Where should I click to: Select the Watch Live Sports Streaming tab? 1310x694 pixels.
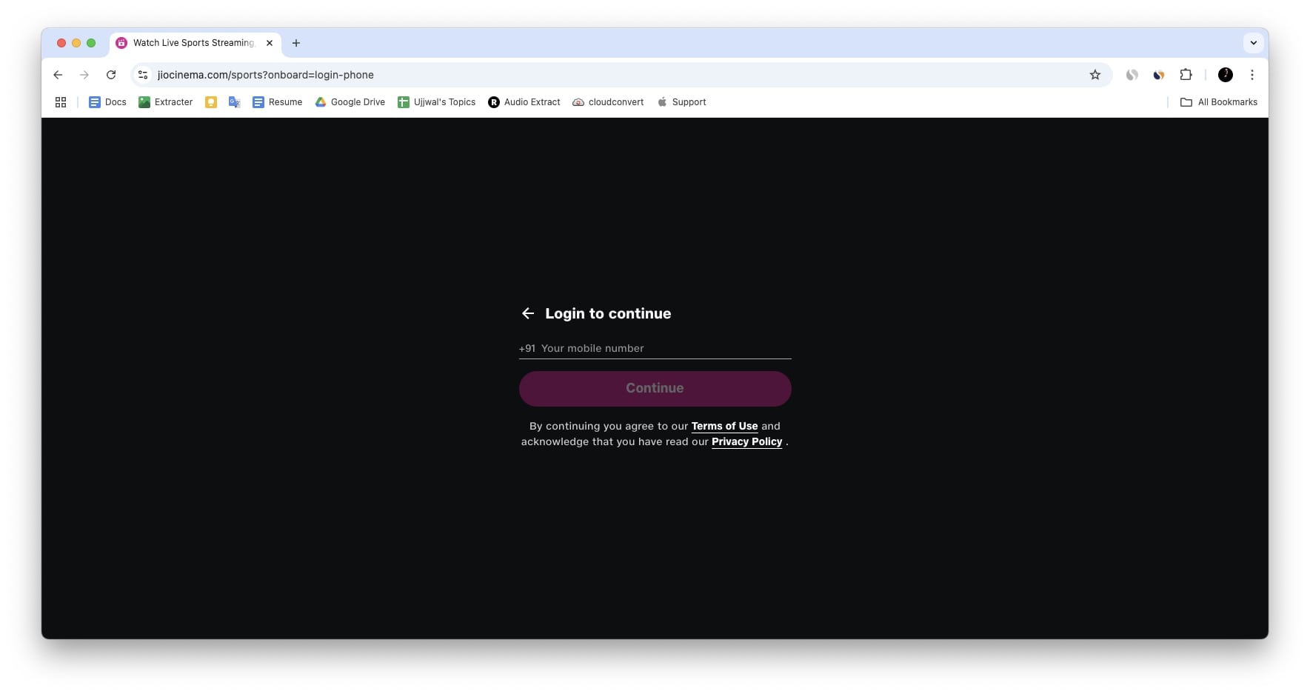tap(194, 43)
